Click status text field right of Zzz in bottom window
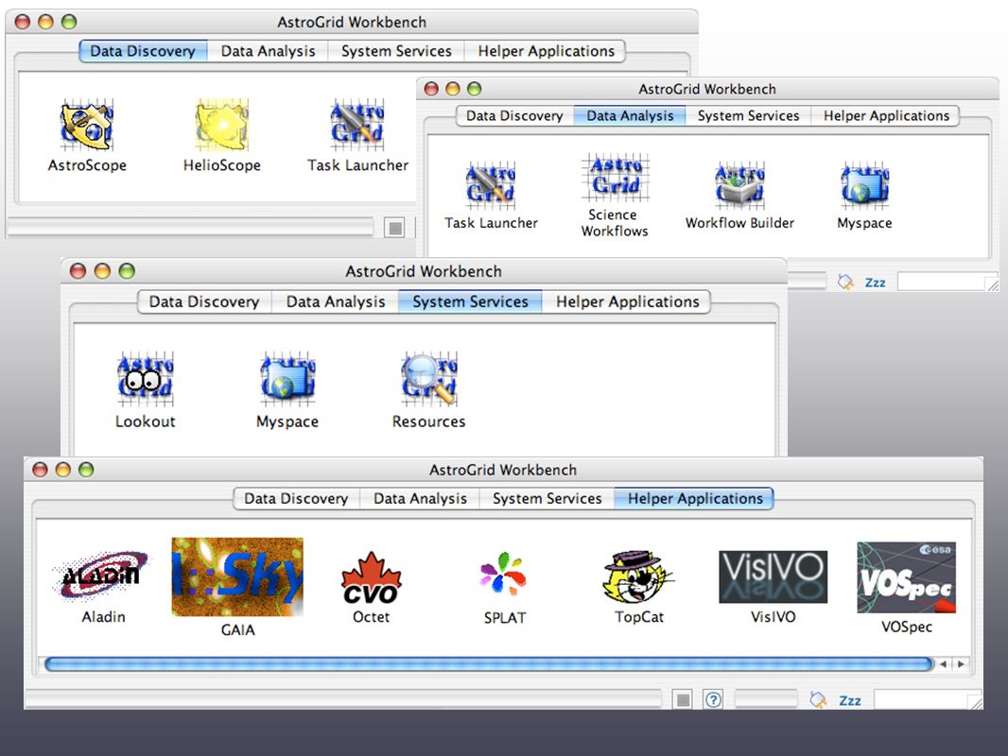 tap(927, 699)
